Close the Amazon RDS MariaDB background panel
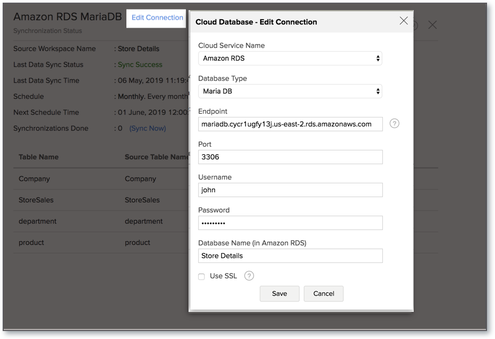Viewport: 495px width, 339px height. click(432, 25)
